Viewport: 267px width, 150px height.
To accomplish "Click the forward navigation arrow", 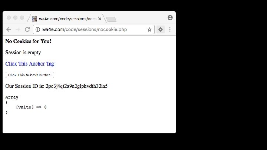I will coord(18,29).
